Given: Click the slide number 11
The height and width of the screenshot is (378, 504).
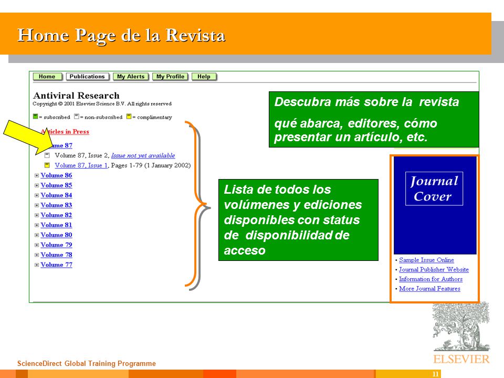Looking at the screenshot, I should point(436,374).
